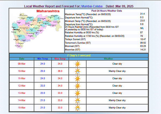Click the Dated Mar 09, 2025 text
The width and height of the screenshot is (161, 114).
119,6
